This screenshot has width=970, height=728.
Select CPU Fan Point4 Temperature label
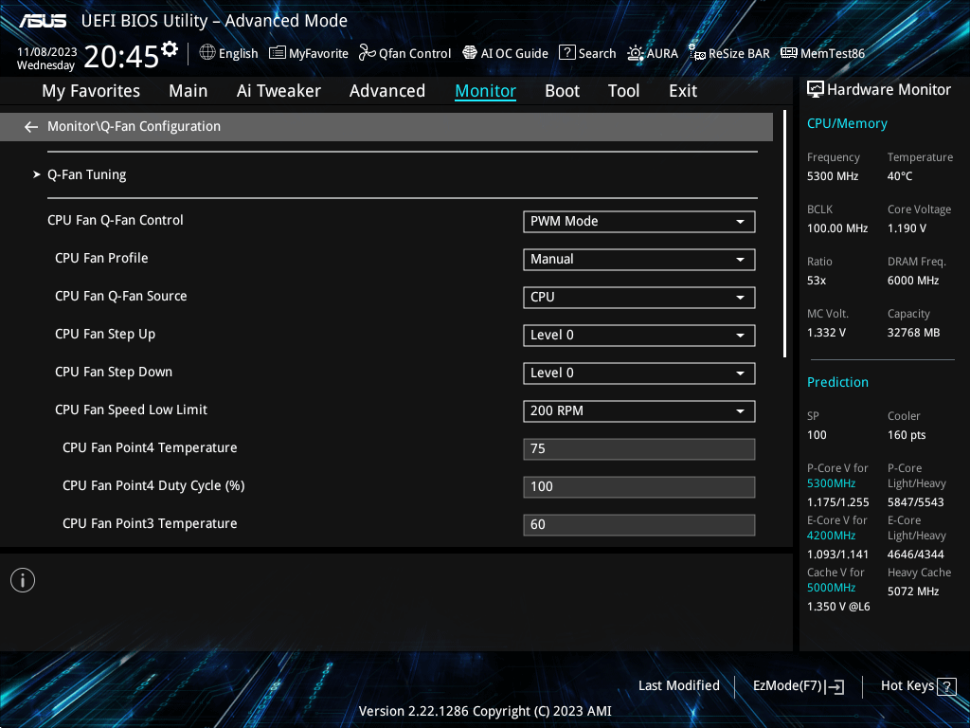point(150,447)
